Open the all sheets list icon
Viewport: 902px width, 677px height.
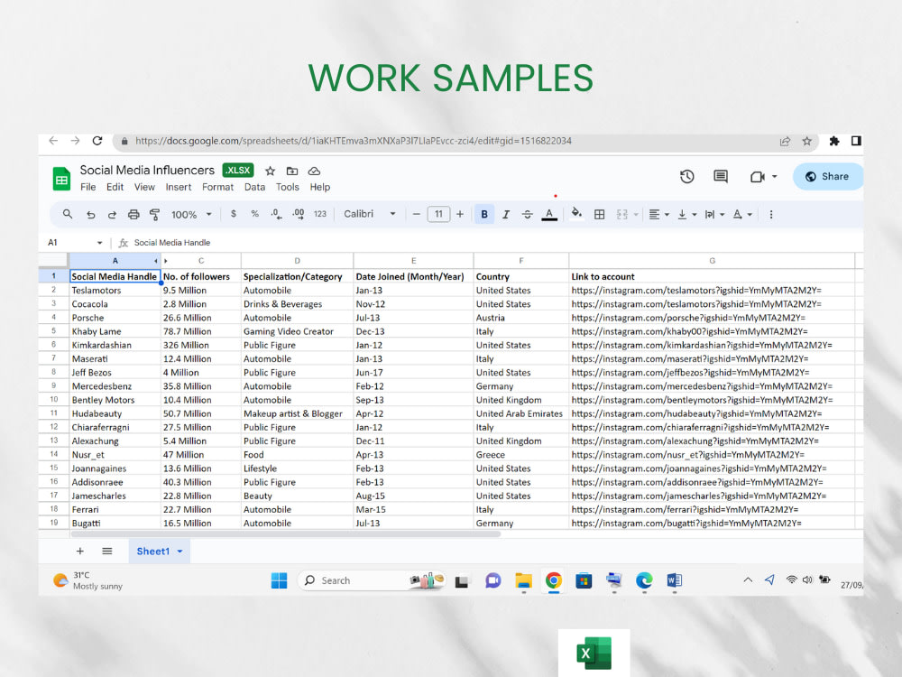point(107,551)
